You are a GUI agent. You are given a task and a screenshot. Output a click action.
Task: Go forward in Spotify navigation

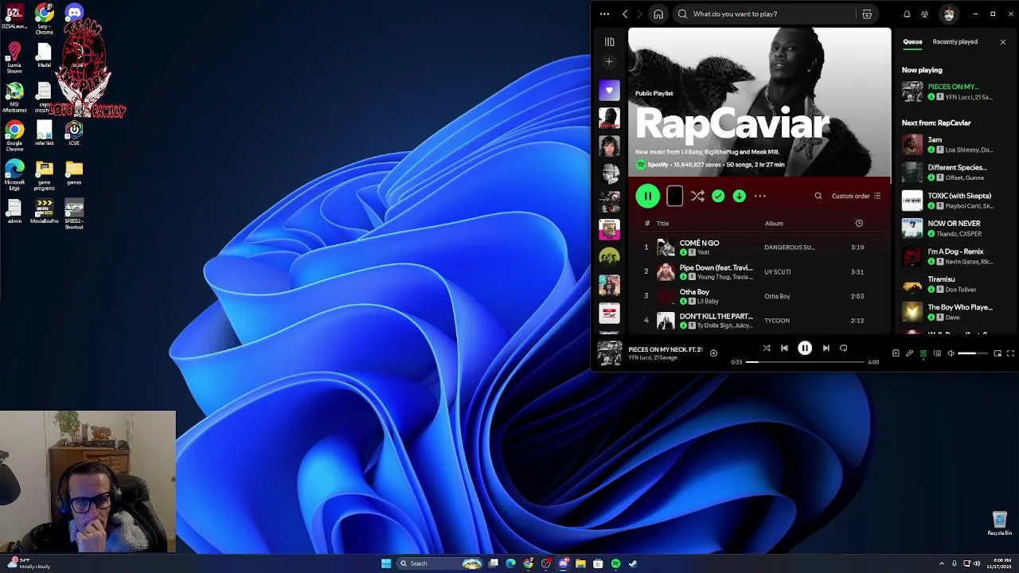point(639,14)
